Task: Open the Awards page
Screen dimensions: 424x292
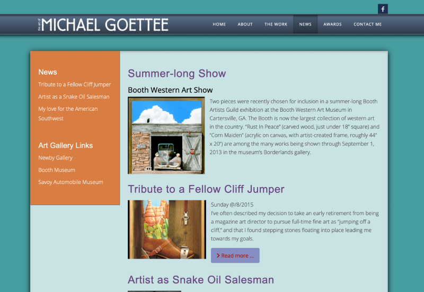Action: (332, 24)
